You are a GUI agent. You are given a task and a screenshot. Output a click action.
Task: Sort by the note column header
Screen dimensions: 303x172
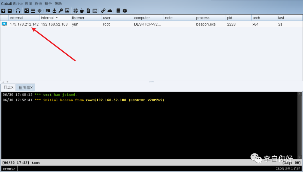pos(179,18)
